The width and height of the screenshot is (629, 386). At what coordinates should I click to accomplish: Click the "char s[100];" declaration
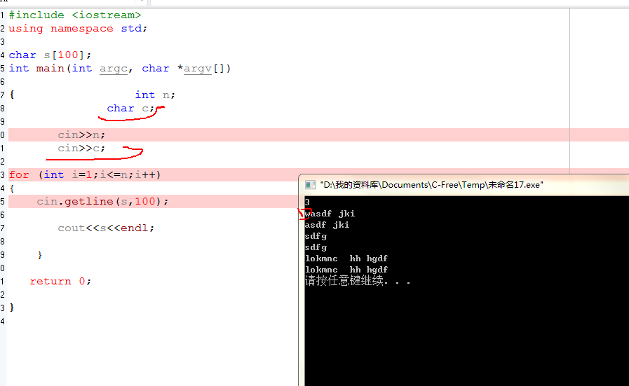point(50,55)
